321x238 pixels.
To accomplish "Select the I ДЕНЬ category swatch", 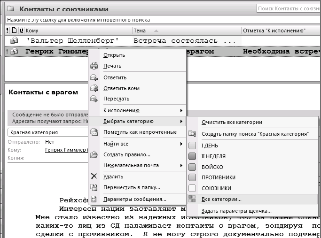I will click(192, 146).
